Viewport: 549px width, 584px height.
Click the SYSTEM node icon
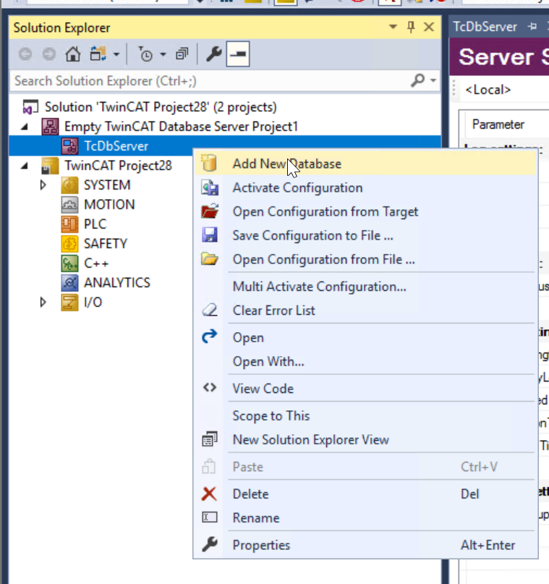click(69, 185)
